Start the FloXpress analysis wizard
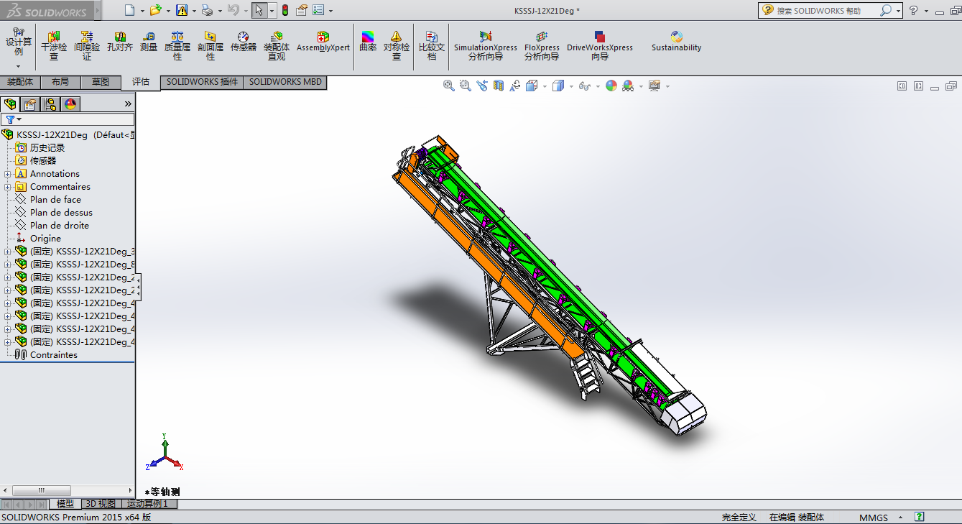962x524 pixels. tap(542, 45)
